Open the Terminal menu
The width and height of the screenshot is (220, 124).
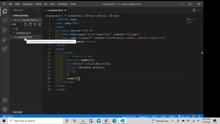tap(63, 4)
